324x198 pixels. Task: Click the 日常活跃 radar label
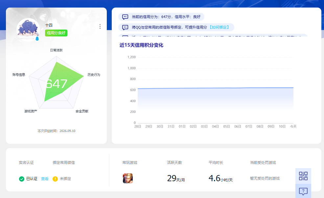tap(57, 50)
